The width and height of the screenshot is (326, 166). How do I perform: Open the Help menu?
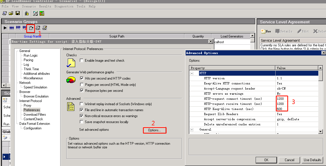tap(92, 6)
